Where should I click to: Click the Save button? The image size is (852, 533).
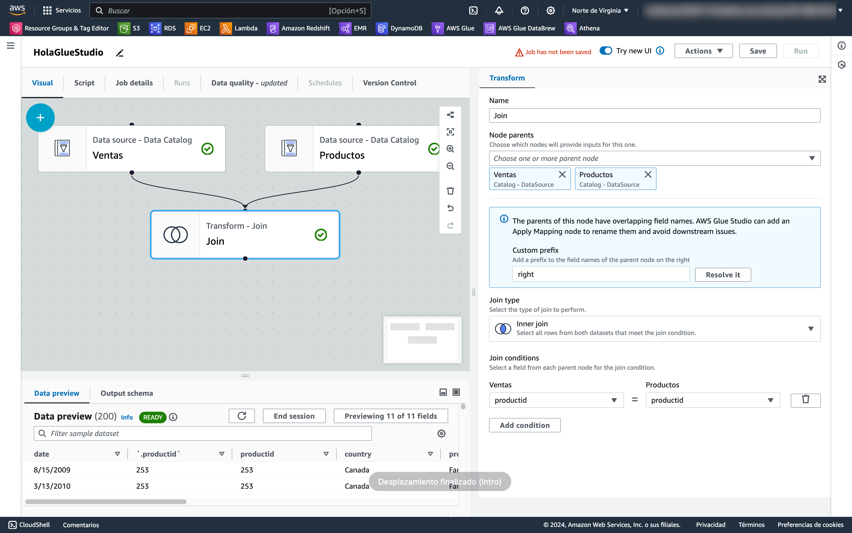point(758,51)
